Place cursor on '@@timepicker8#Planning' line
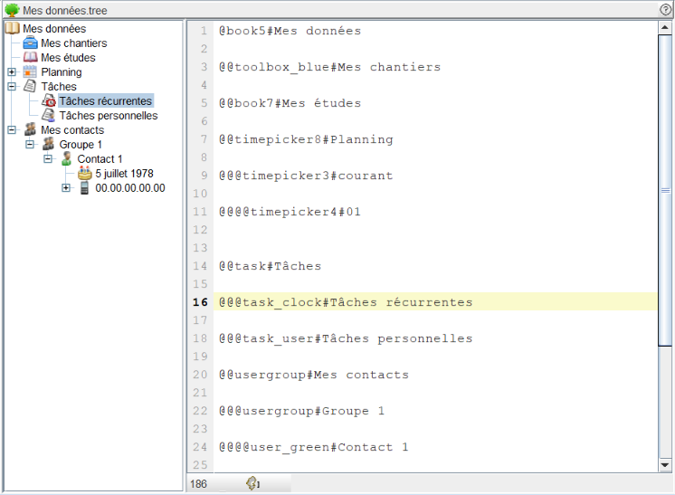 pyautogui.click(x=306, y=139)
